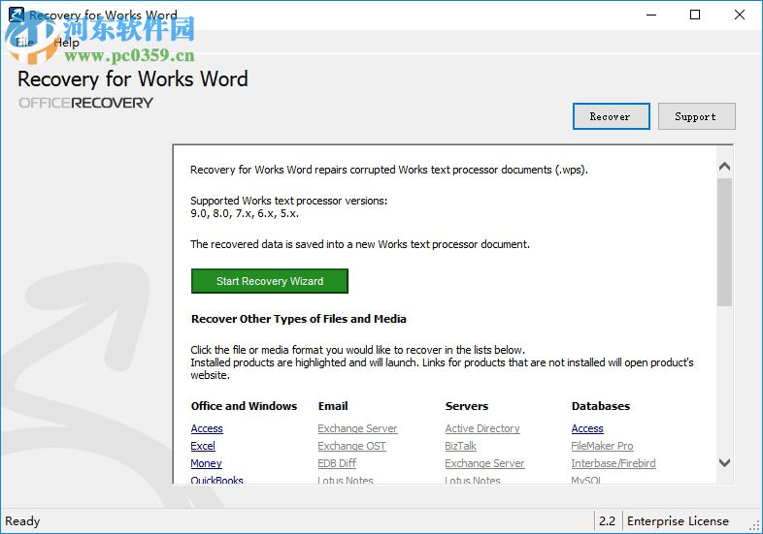Open the File menu

[24, 43]
